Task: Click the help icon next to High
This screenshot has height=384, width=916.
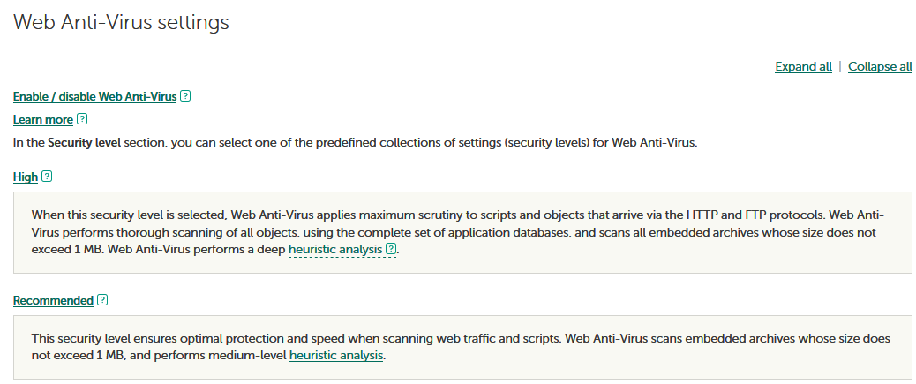Action: [47, 177]
